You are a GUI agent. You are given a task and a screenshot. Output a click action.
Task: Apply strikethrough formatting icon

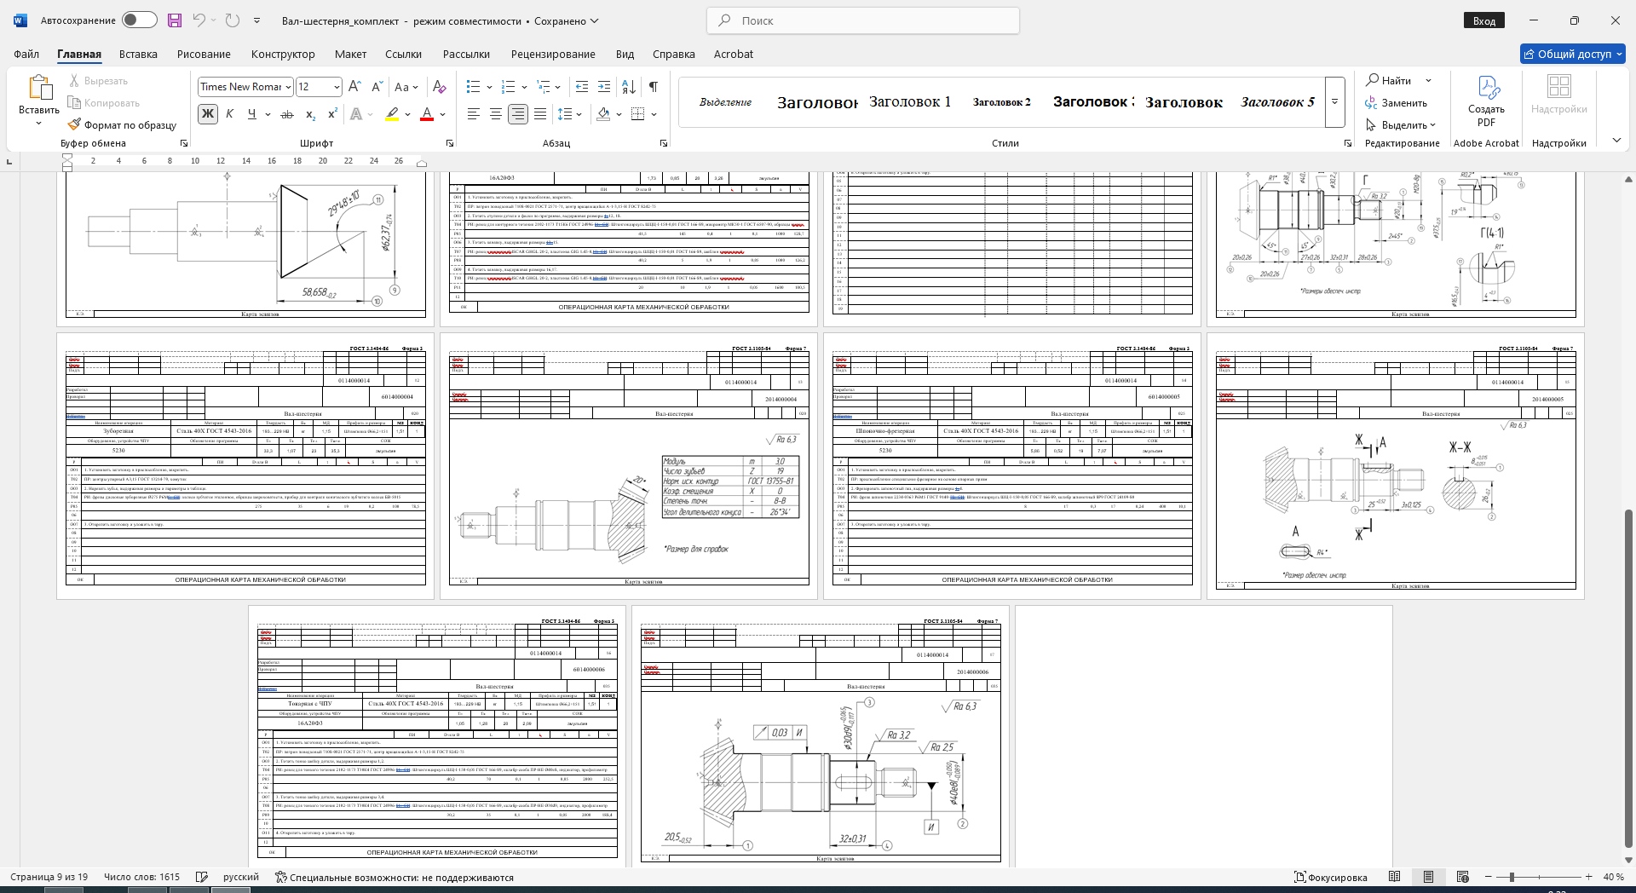[287, 114]
